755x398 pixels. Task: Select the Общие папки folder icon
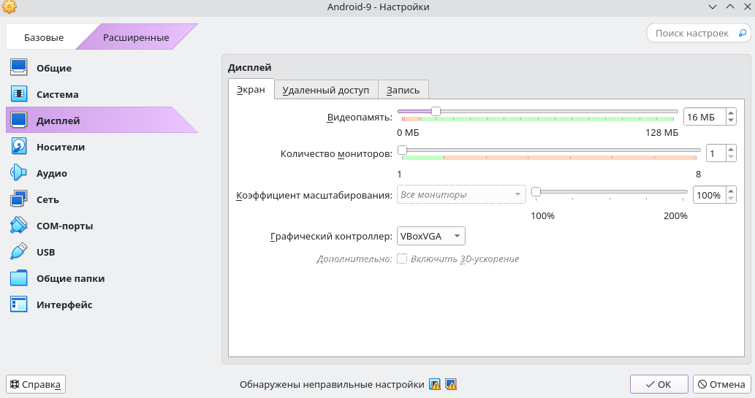(19, 278)
